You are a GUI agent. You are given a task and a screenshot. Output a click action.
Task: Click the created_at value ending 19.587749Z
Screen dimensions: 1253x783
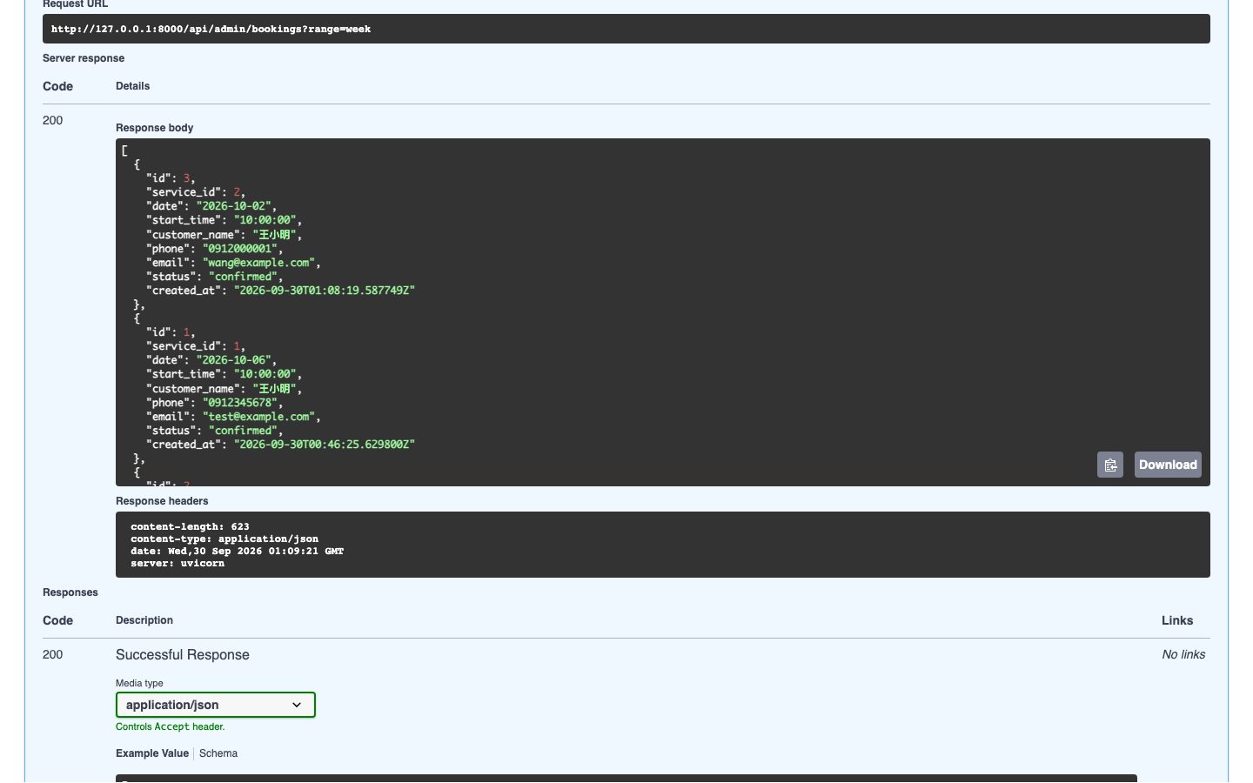(x=325, y=291)
